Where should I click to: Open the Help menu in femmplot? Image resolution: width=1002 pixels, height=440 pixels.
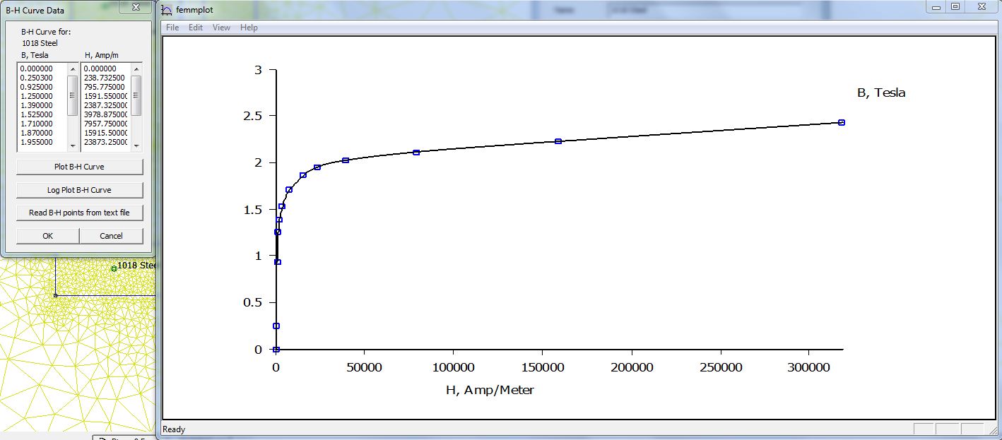249,28
